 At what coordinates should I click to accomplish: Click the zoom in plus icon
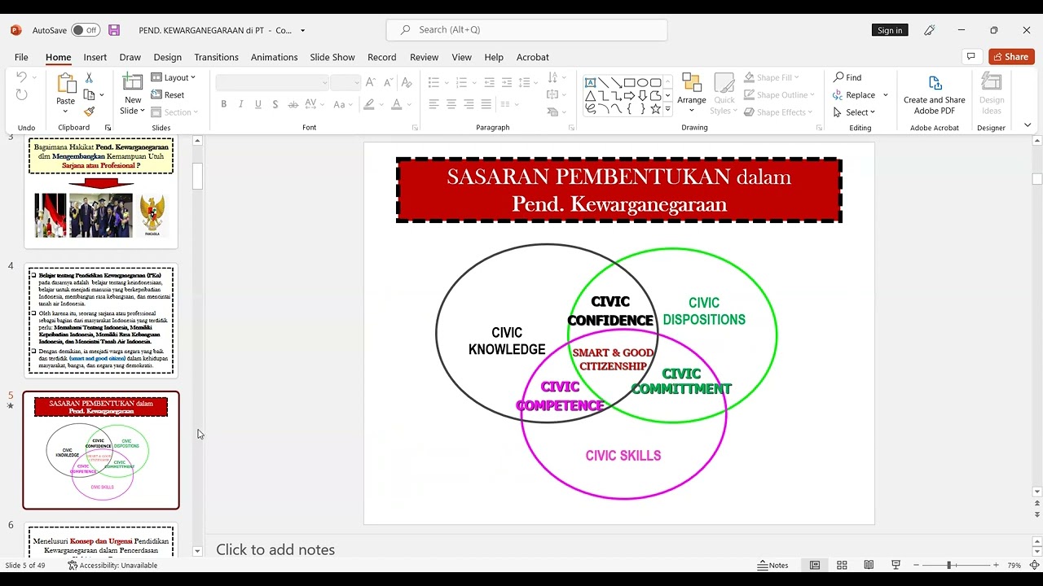tap(996, 565)
